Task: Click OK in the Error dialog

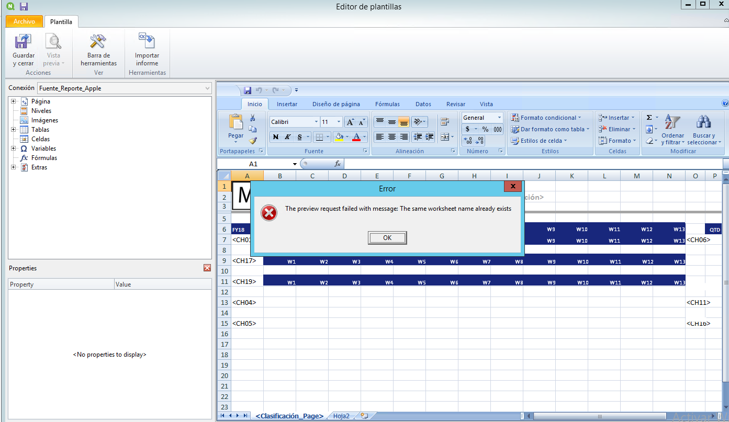Action: (387, 238)
